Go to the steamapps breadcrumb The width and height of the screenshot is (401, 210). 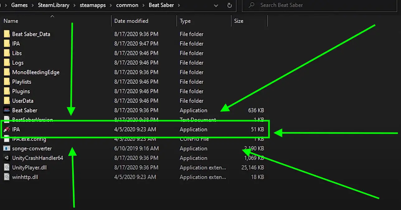(x=92, y=5)
